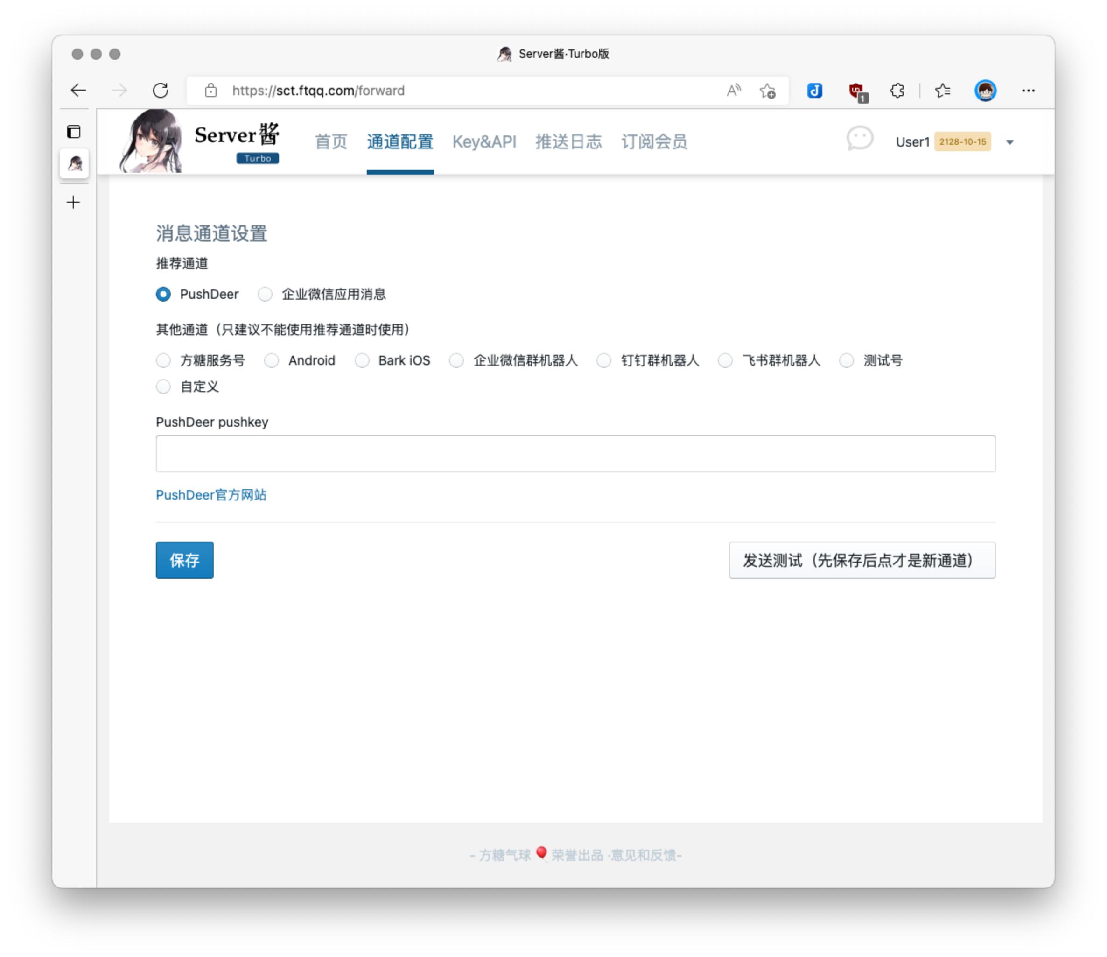This screenshot has width=1107, height=957.
Task: Select the 企业微信应用消息 radio button
Action: coord(266,294)
